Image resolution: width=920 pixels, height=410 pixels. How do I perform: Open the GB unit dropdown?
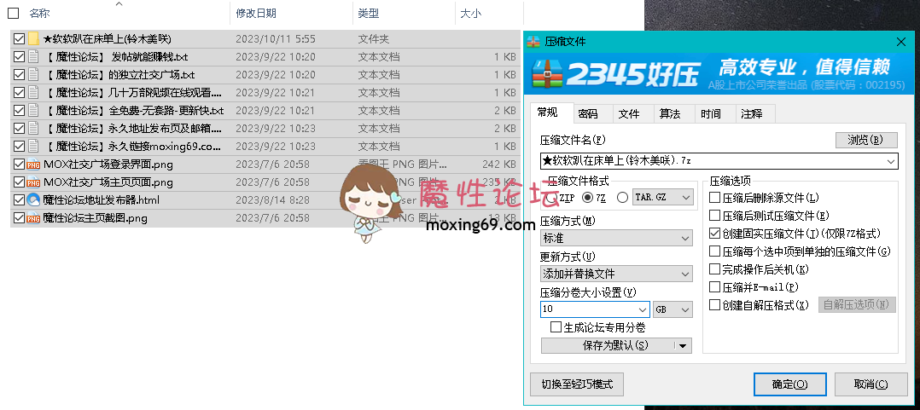click(x=686, y=309)
